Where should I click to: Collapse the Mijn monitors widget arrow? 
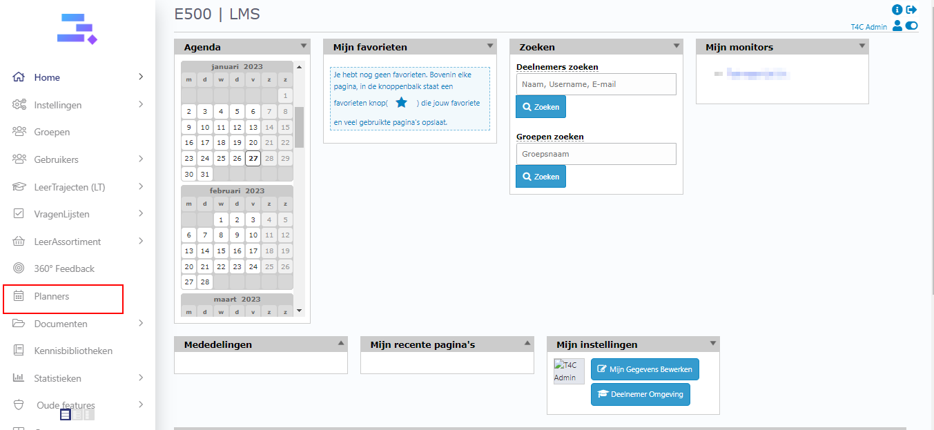(x=862, y=46)
